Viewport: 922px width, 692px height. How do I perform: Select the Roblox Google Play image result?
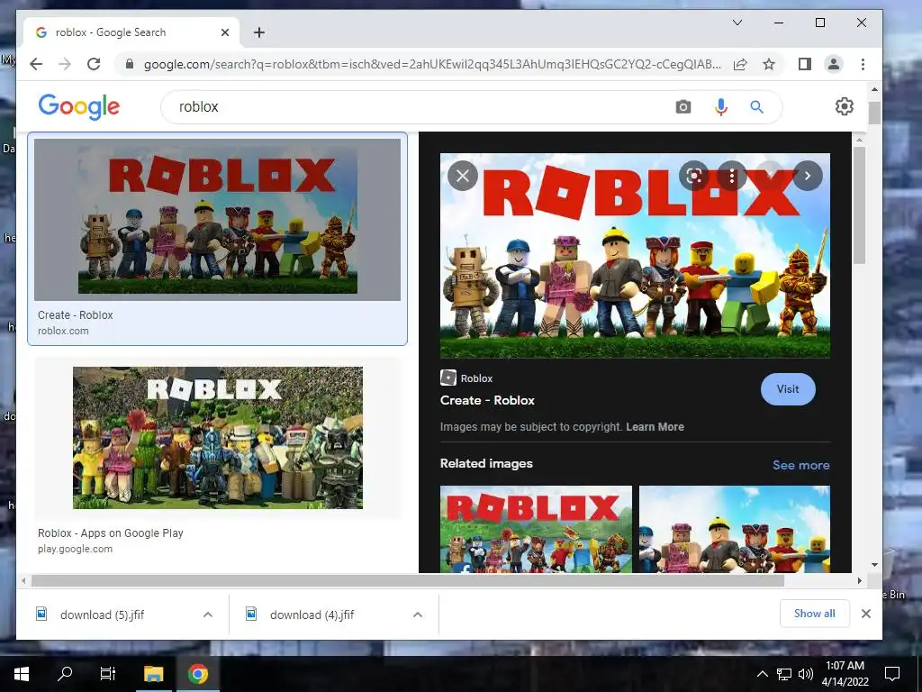pyautogui.click(x=218, y=438)
